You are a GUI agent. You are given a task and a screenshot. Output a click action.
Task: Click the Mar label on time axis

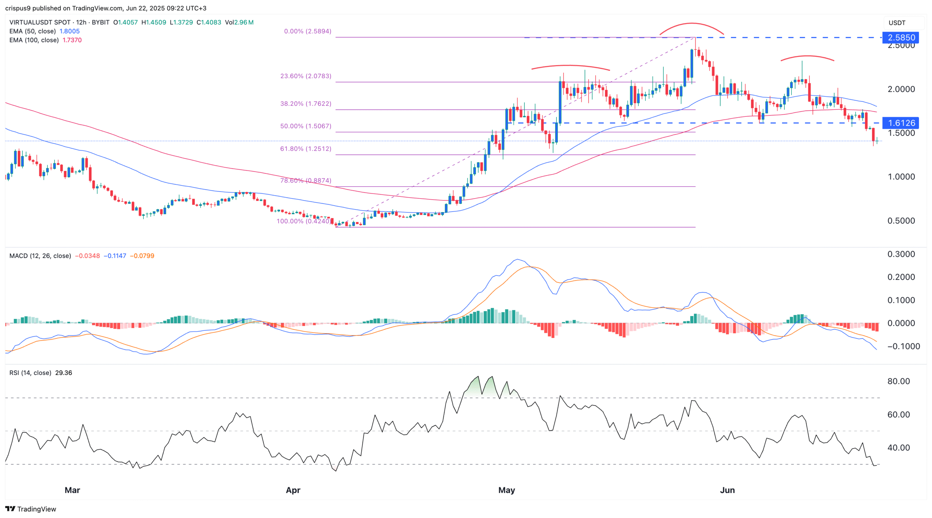click(72, 490)
